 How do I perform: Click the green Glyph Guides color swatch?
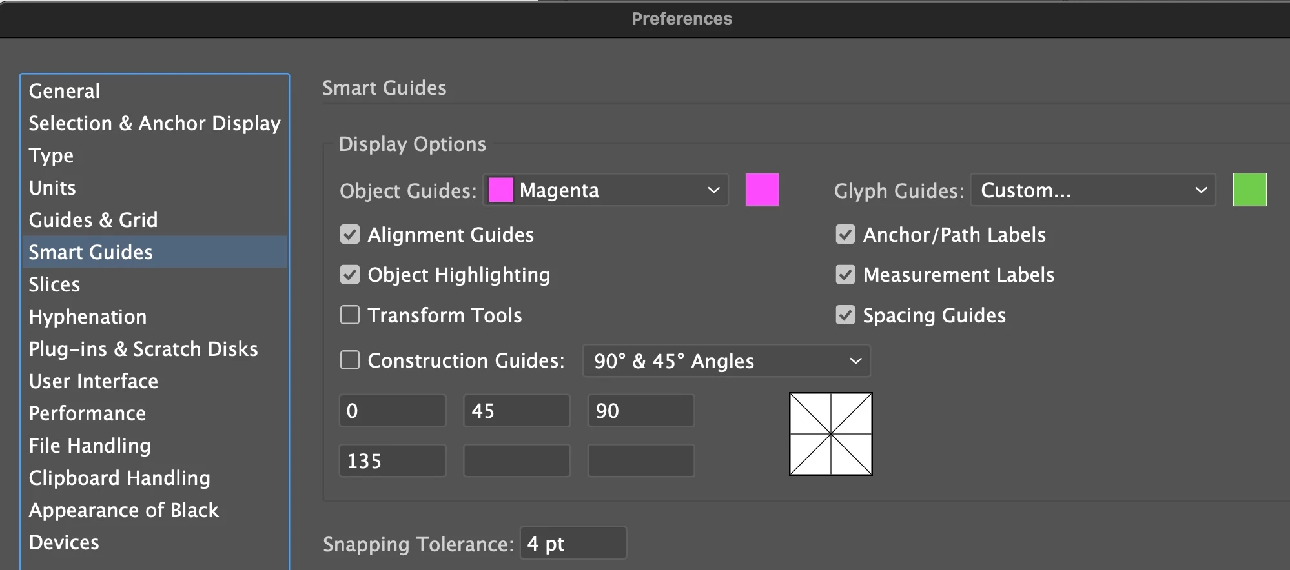click(1249, 190)
